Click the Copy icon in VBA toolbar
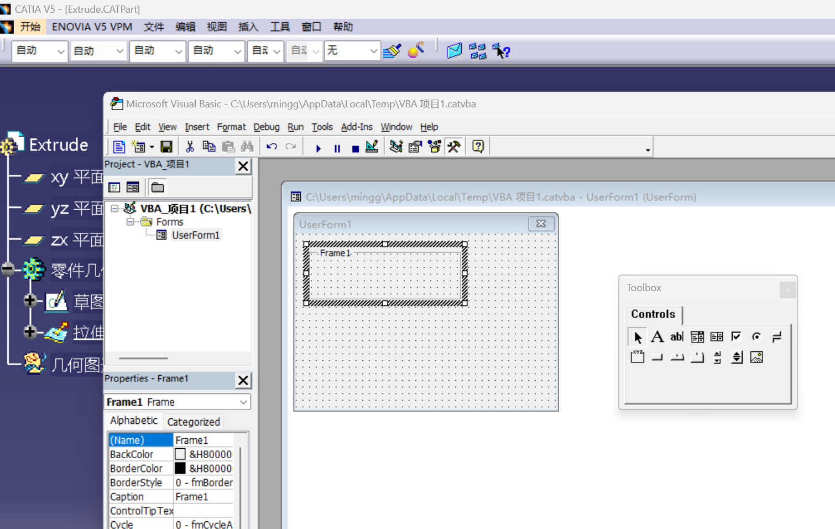 click(209, 147)
